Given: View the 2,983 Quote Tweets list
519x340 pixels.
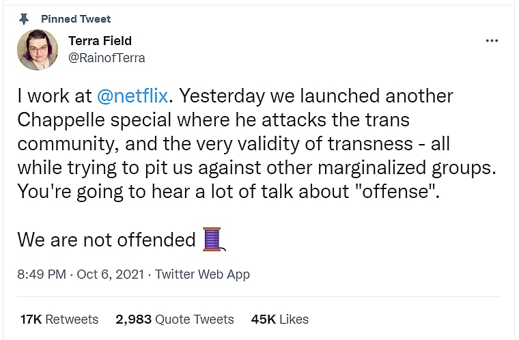Looking at the screenshot, I should (x=174, y=319).
